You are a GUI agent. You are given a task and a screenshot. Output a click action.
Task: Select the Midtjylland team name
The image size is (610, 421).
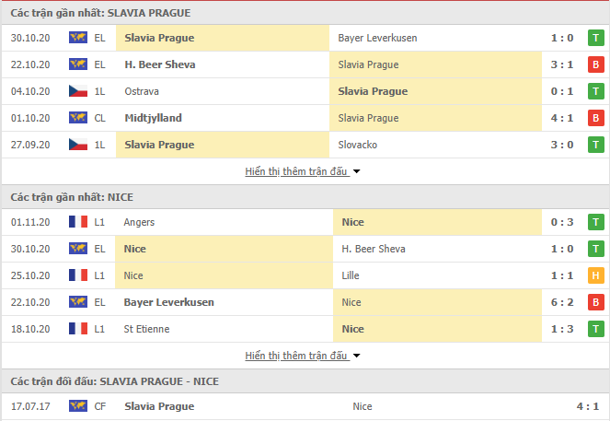[153, 118]
